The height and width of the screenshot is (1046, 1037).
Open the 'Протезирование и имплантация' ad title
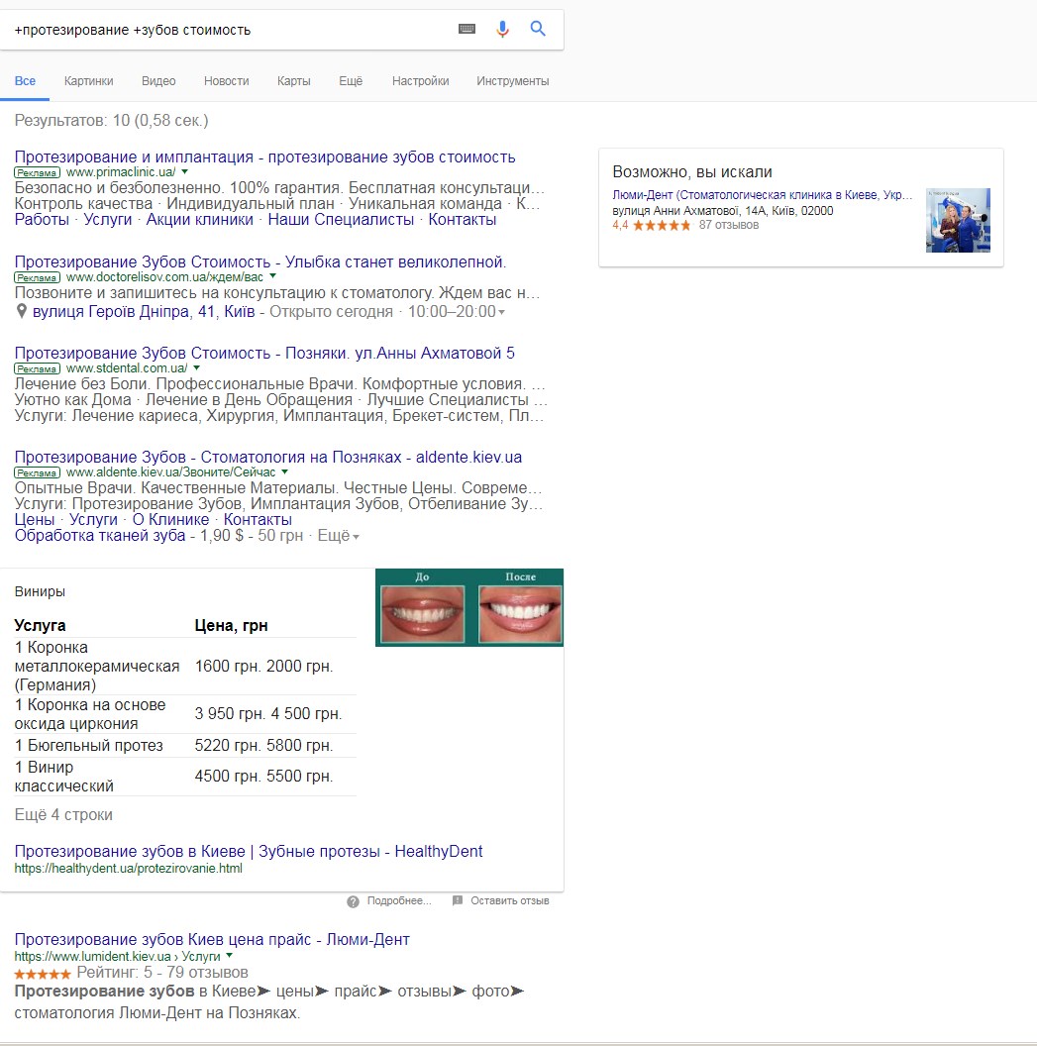pyautogui.click(x=264, y=157)
